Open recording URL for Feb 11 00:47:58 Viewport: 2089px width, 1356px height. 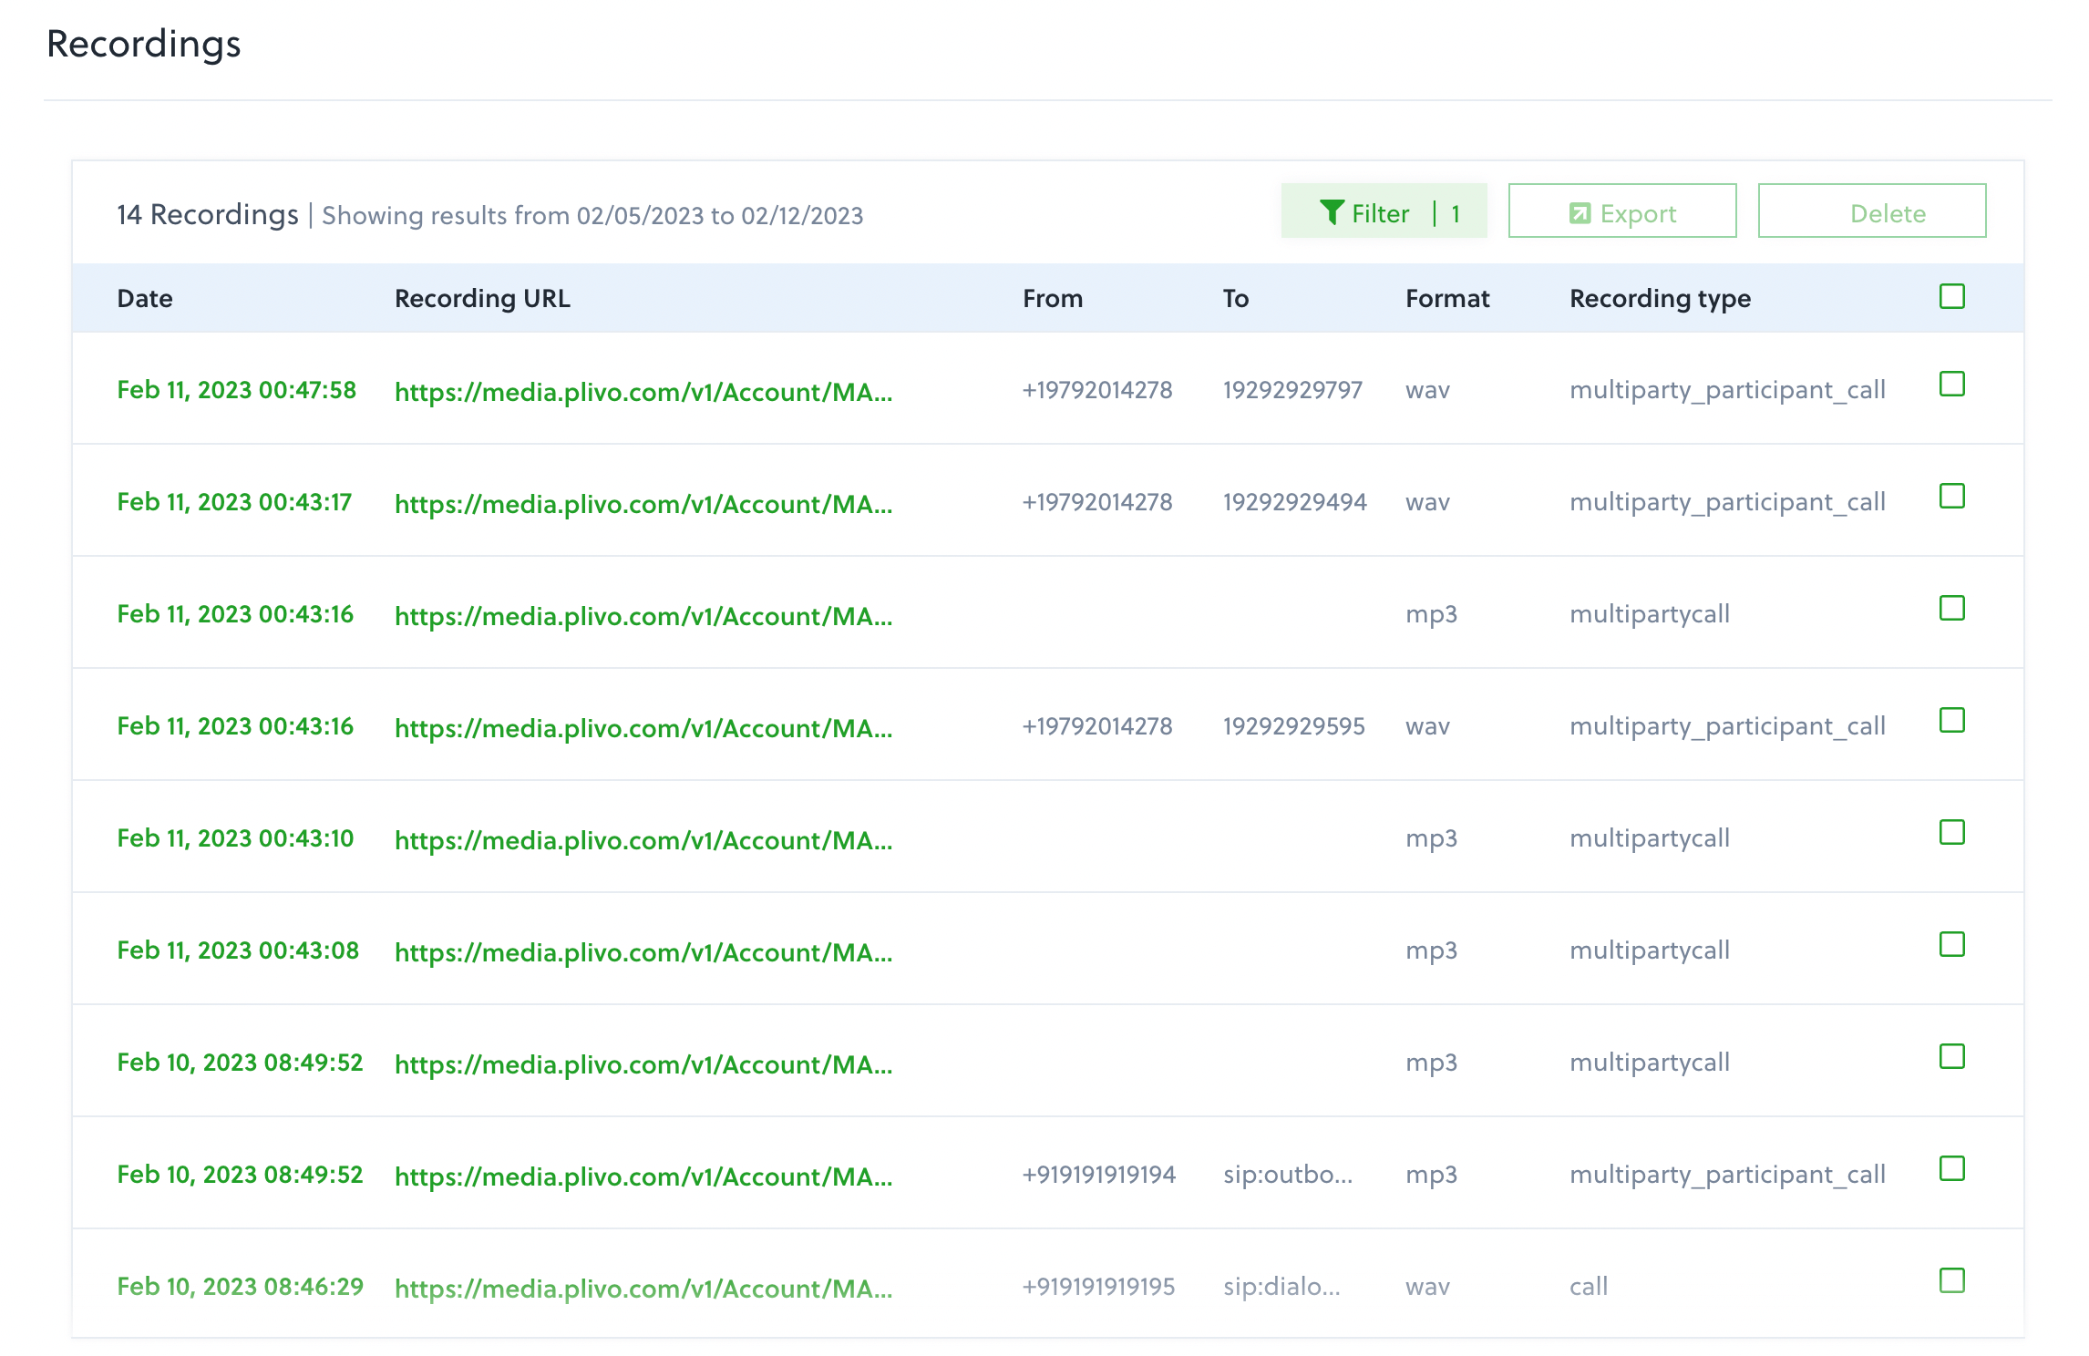(x=643, y=392)
